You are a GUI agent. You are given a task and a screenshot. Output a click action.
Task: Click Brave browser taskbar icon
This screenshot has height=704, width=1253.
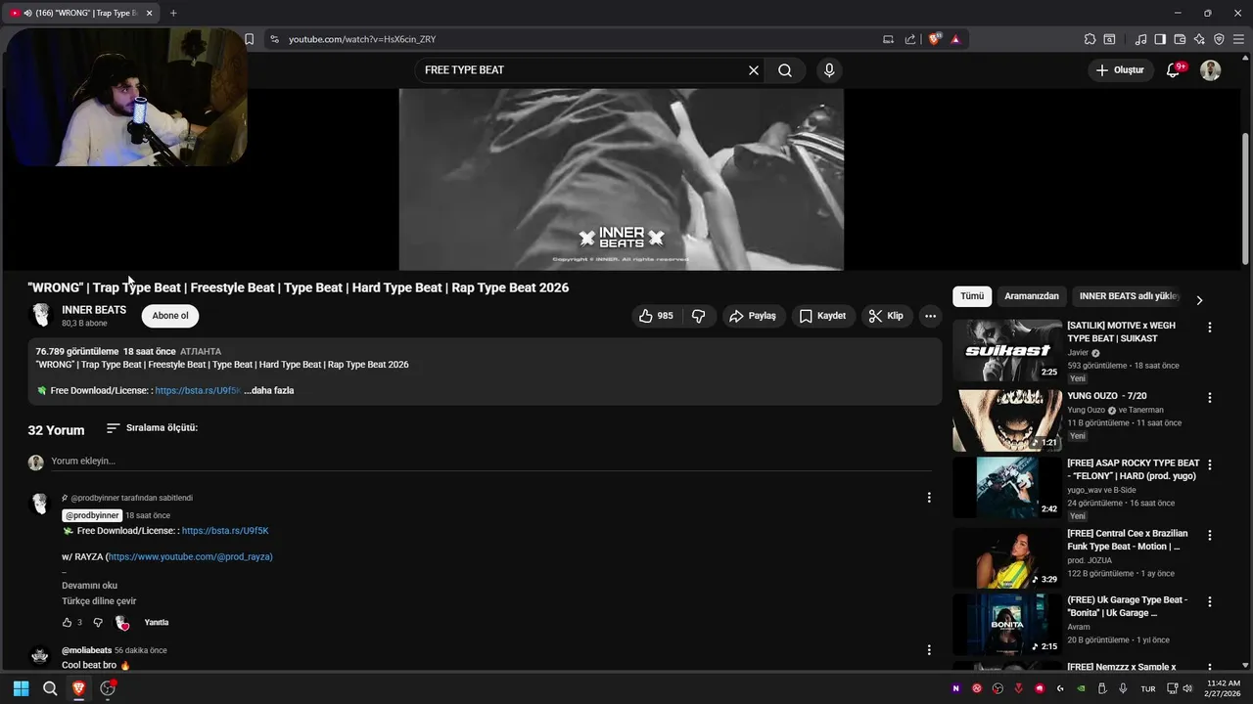78,688
